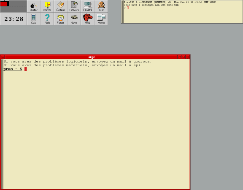
Task: Open the Fichiers file cabinet icon
Action: 74,6
